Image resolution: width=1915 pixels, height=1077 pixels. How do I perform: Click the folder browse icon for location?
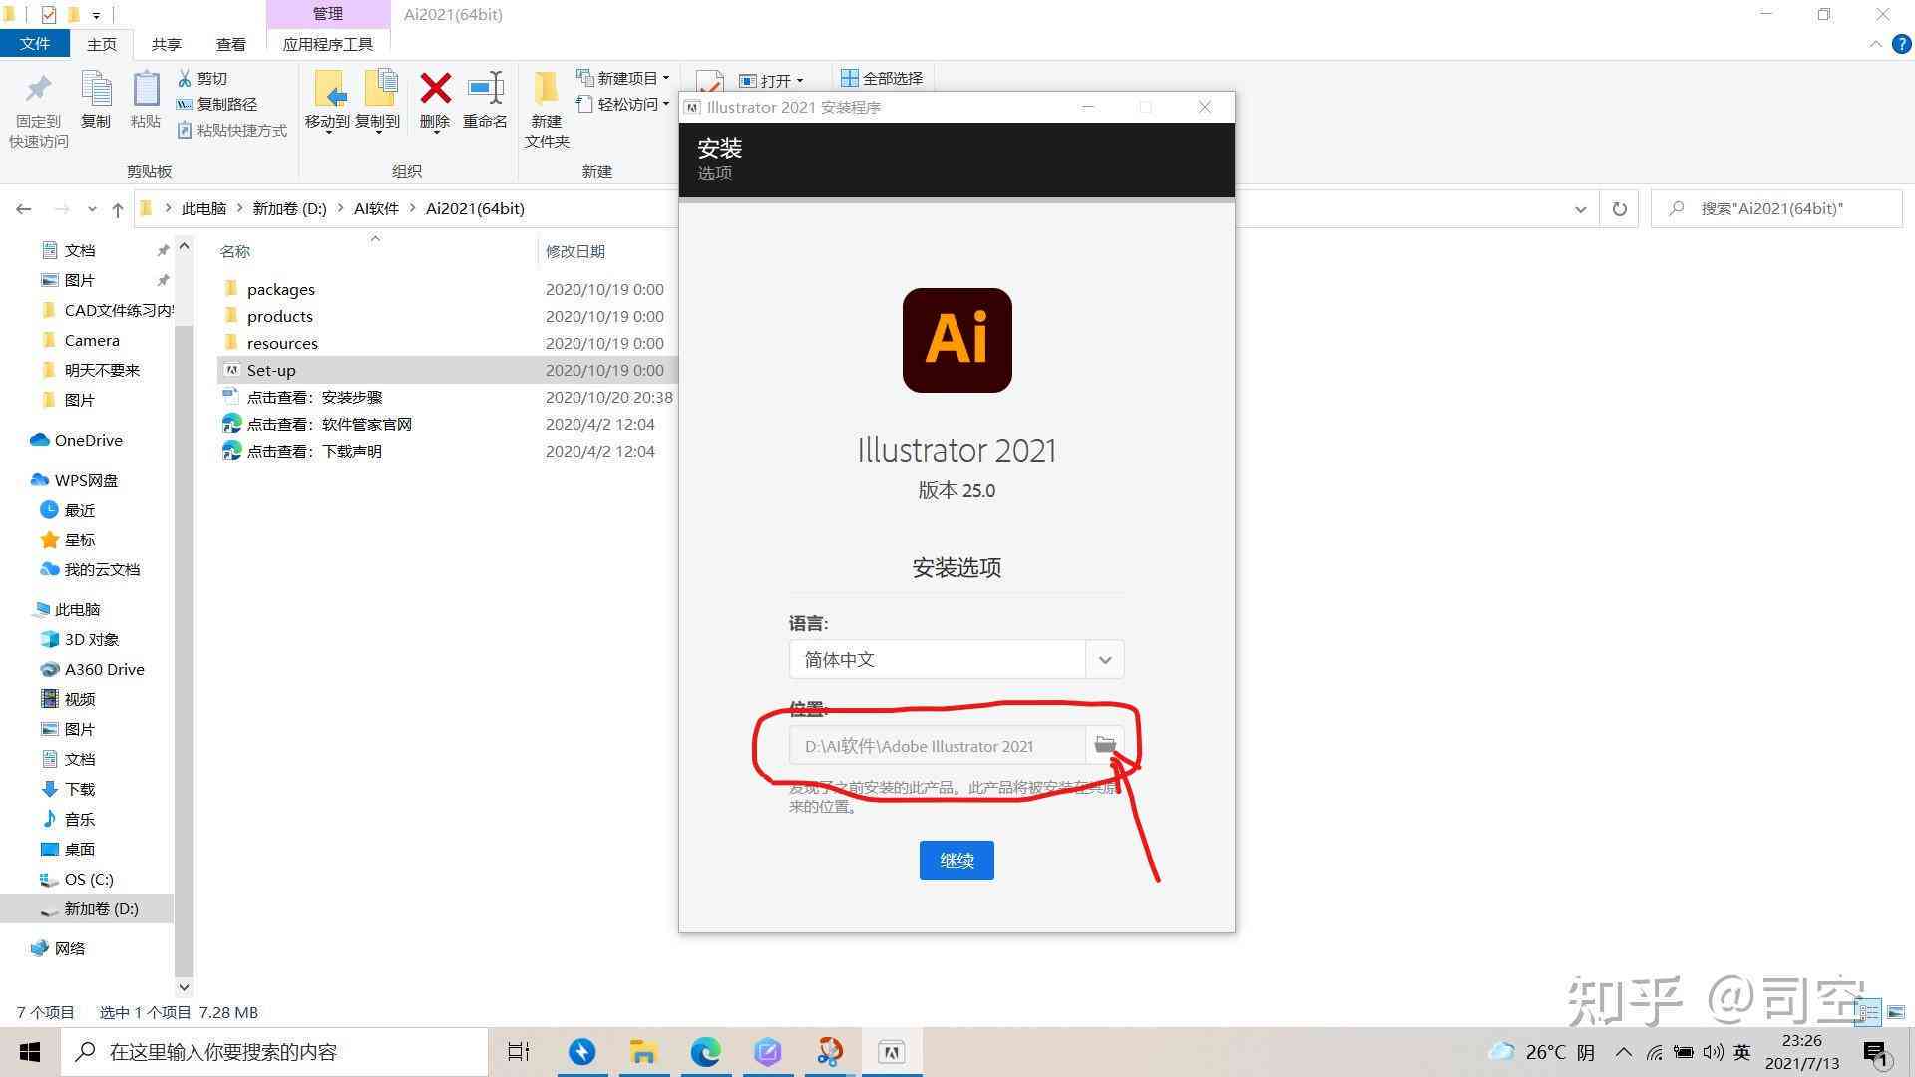pyautogui.click(x=1103, y=746)
